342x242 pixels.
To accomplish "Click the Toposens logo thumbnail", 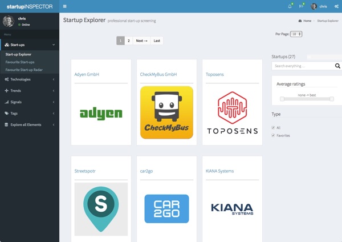I will click(x=233, y=112).
